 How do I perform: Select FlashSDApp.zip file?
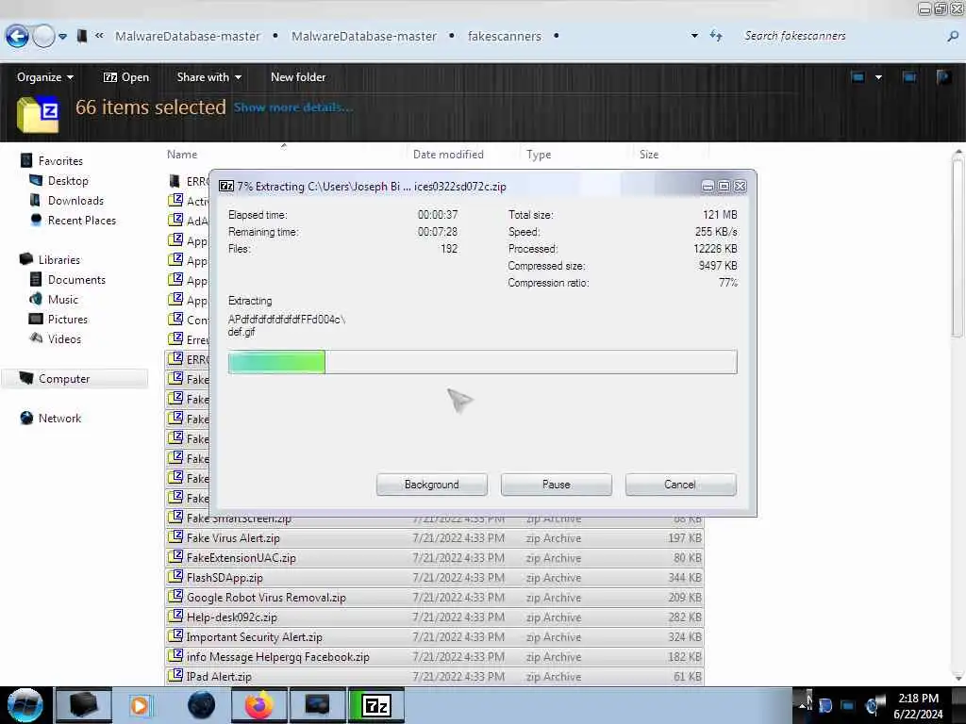[434, 578]
